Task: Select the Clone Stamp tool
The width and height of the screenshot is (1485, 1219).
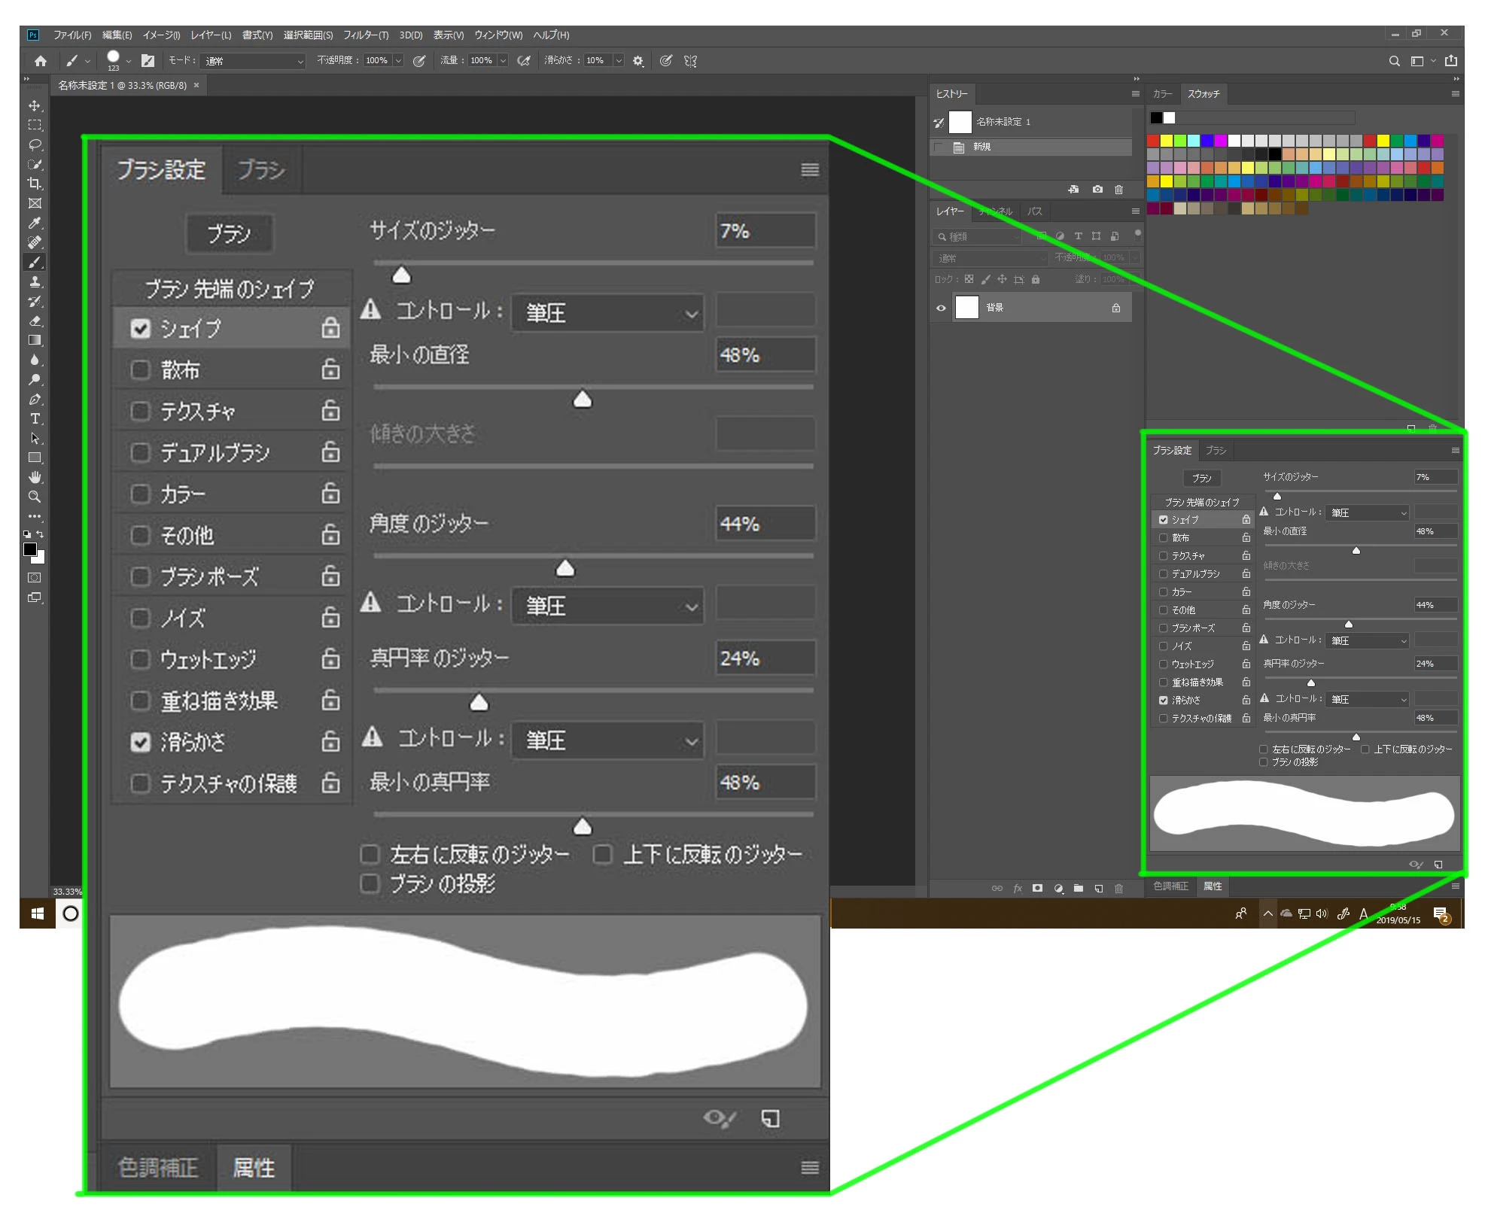Action: coord(35,281)
